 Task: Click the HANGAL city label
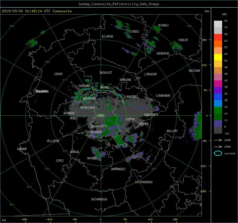pos(75,152)
